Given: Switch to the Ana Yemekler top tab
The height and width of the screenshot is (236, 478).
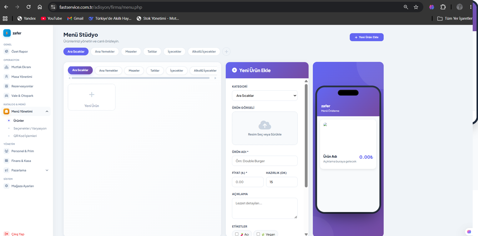Looking at the screenshot, I should [x=105, y=52].
